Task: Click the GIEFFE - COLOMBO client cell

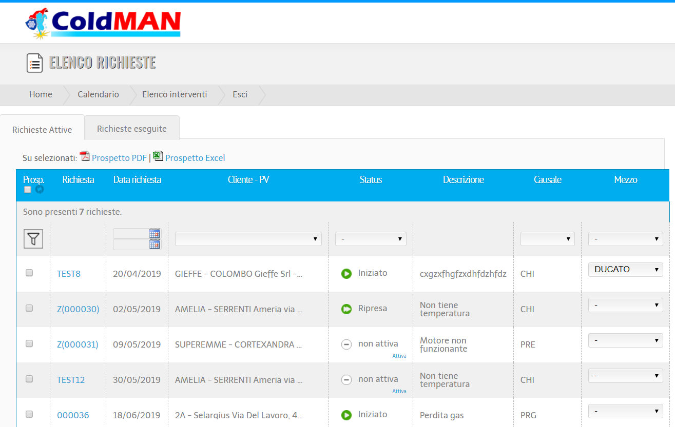Action: [239, 274]
